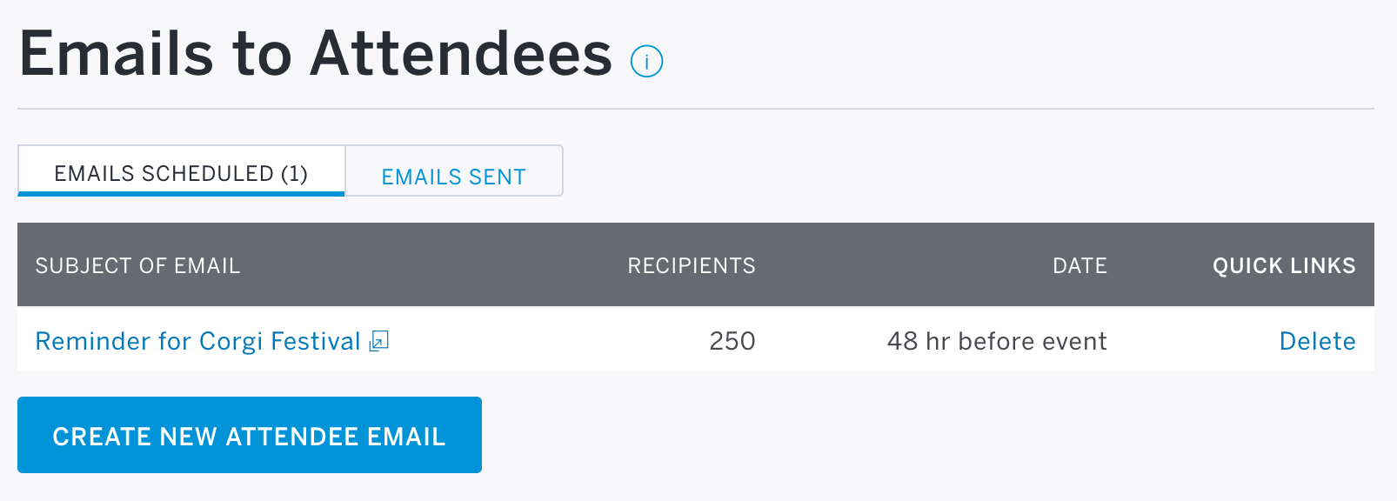Screen dimensions: 1397x501
Task: Select the word Festival in the email subject
Action: click(316, 341)
